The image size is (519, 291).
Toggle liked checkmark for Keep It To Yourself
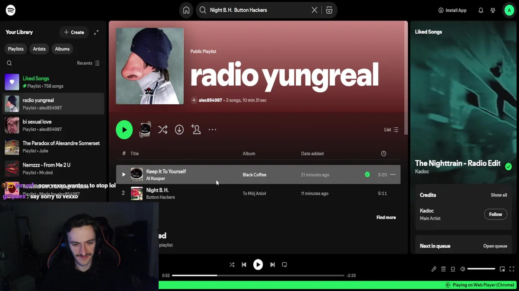(367, 175)
